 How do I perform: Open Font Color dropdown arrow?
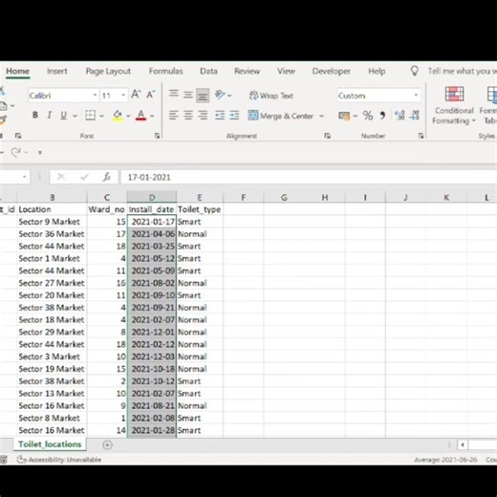click(152, 116)
